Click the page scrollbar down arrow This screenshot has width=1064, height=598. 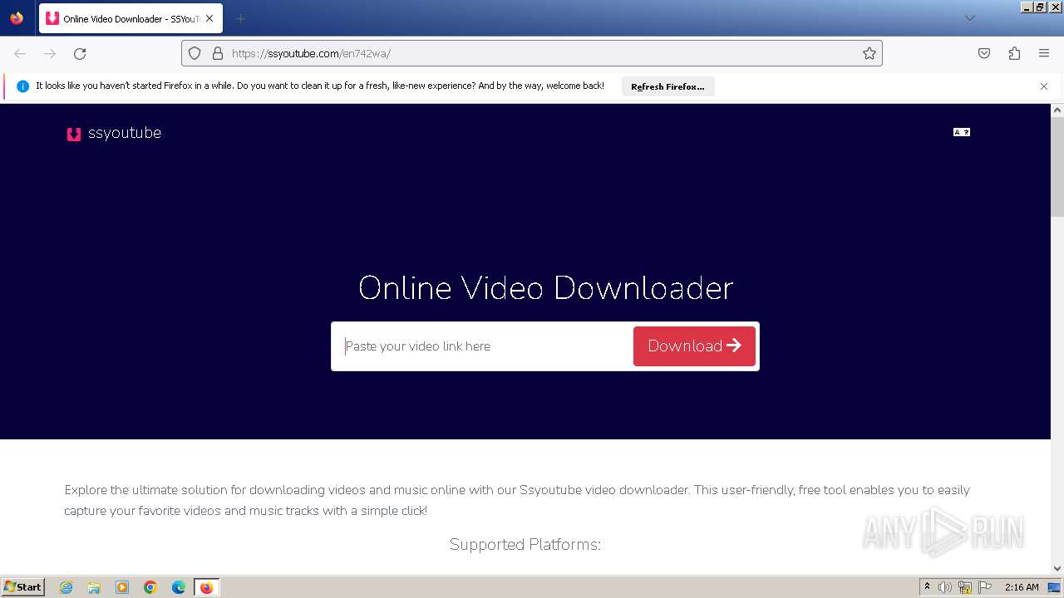1057,568
